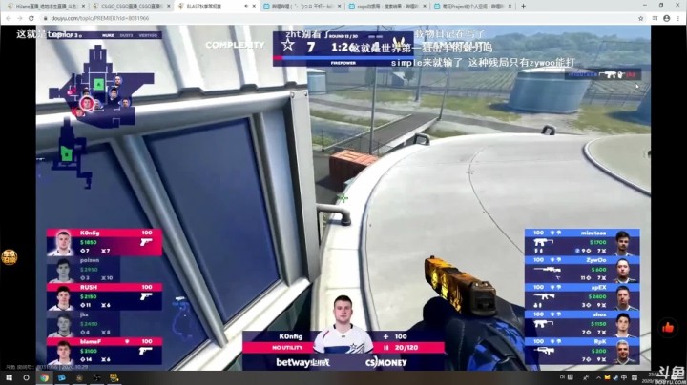Open a new browser tab with plus button
The image size is (687, 385).
pos(523,6)
